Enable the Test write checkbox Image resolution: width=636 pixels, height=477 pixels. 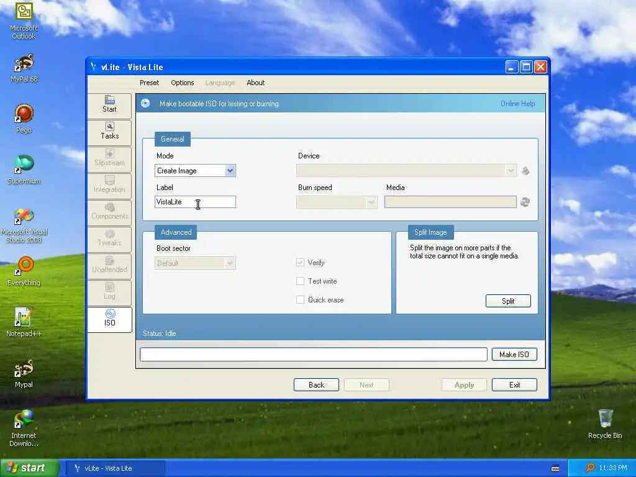(300, 281)
